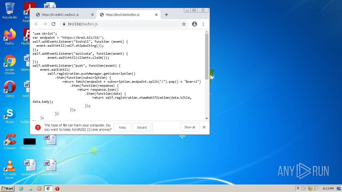This screenshot has height=192, width=342.
Task: Open the Chrome profile avatar menu
Action: (x=195, y=24)
